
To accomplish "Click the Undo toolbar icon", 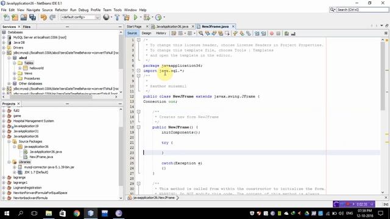I will 44,17.
